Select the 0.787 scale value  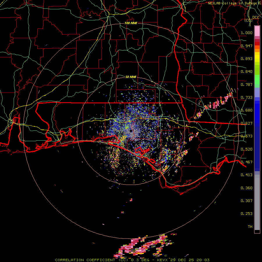(x=247, y=84)
